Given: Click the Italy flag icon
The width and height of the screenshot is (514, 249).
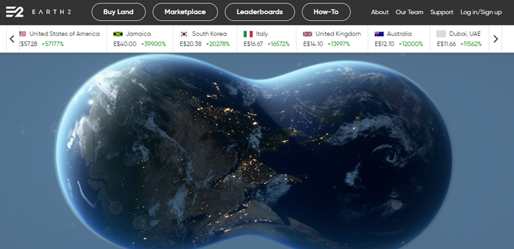Looking at the screenshot, I should pyautogui.click(x=248, y=34).
